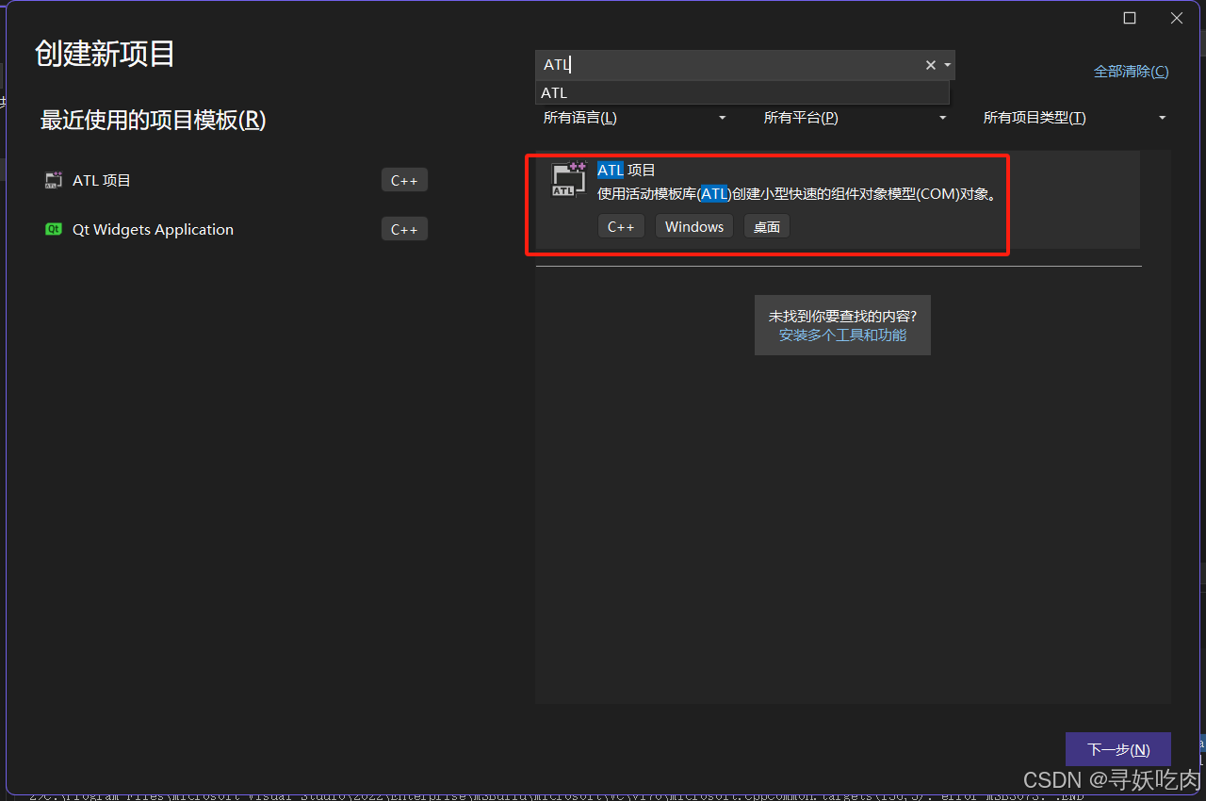Image resolution: width=1206 pixels, height=801 pixels.
Task: Click the 最近使用的项目模板(R) heading
Action: tap(154, 120)
